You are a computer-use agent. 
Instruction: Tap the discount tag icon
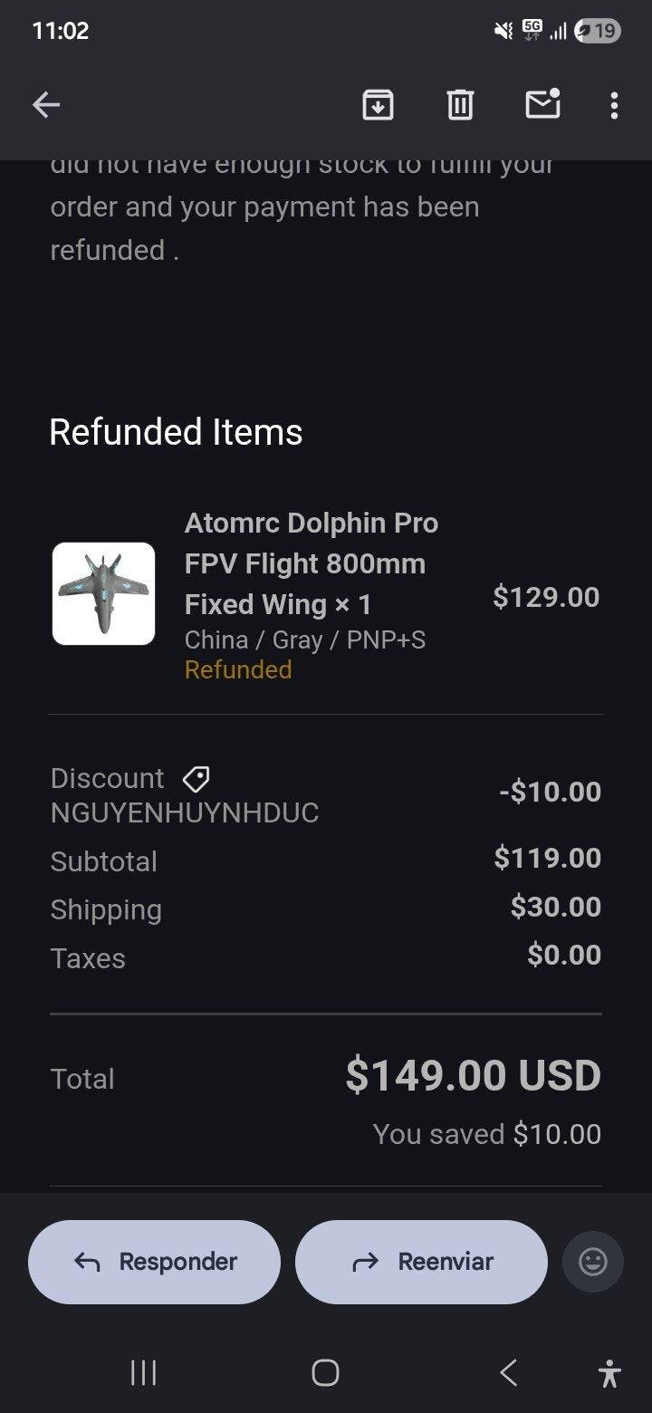(x=197, y=778)
